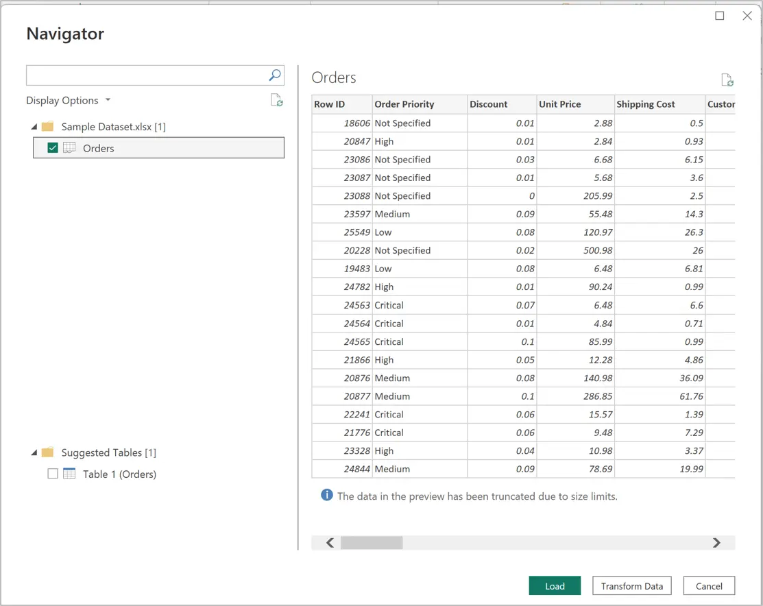Click the Unit Price cell 500.98

[x=576, y=251]
